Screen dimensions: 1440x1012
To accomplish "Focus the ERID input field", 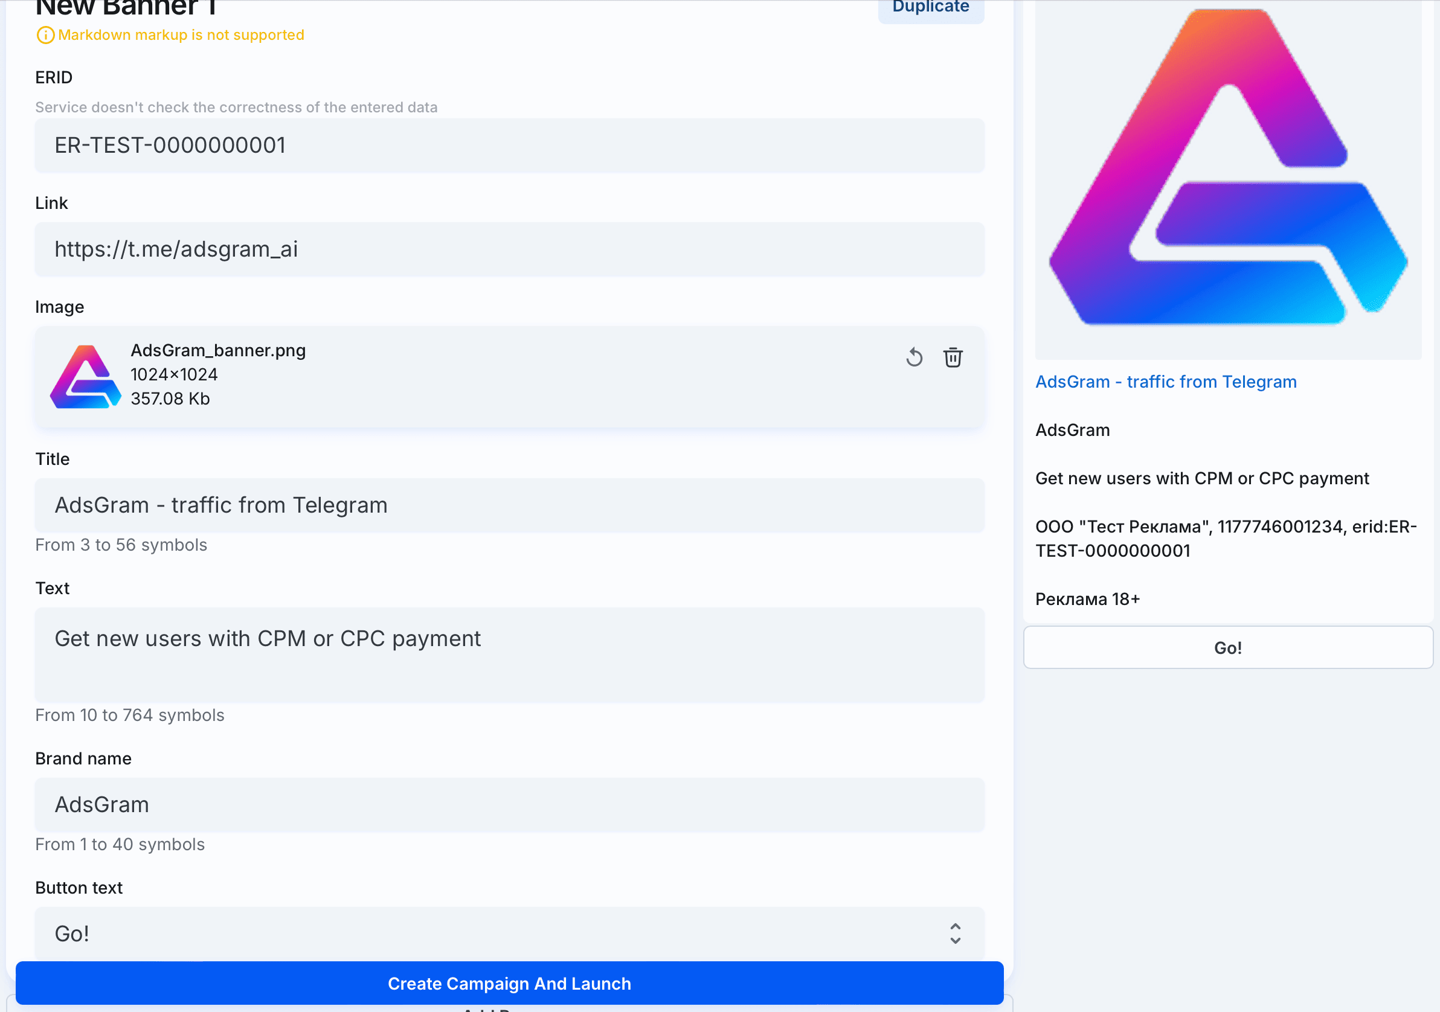I will coord(509,146).
